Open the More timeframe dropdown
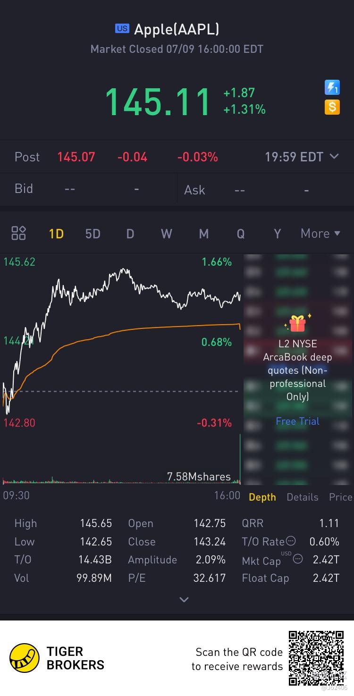Image resolution: width=354 pixels, height=696 pixels. click(320, 233)
